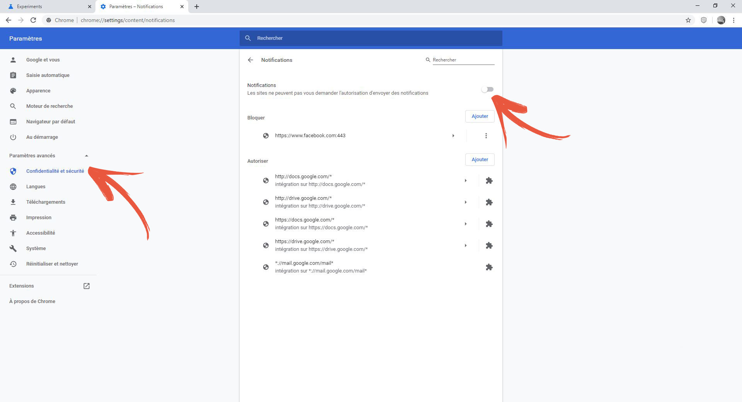The width and height of the screenshot is (742, 402).
Task: Click the Au démarrage power icon
Action: (13, 137)
